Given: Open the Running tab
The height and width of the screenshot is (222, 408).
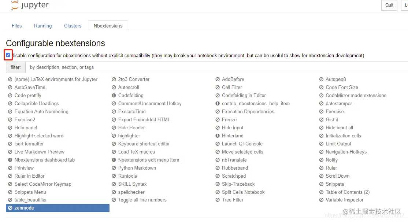Looking at the screenshot, I should pos(43,26).
